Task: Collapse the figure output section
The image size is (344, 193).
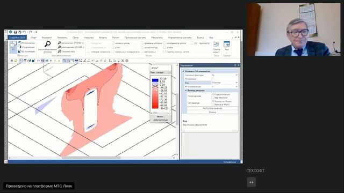Action: point(186,91)
